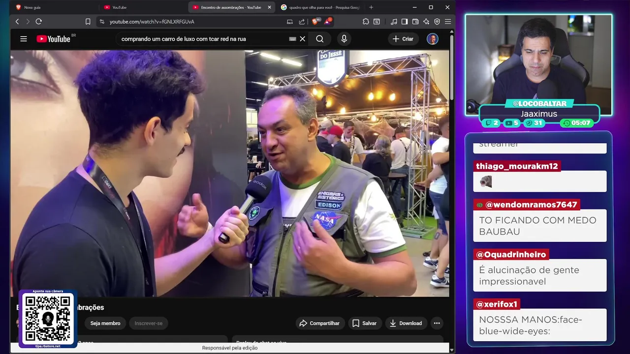
Task: Reload the current YouTube page
Action: [39, 22]
